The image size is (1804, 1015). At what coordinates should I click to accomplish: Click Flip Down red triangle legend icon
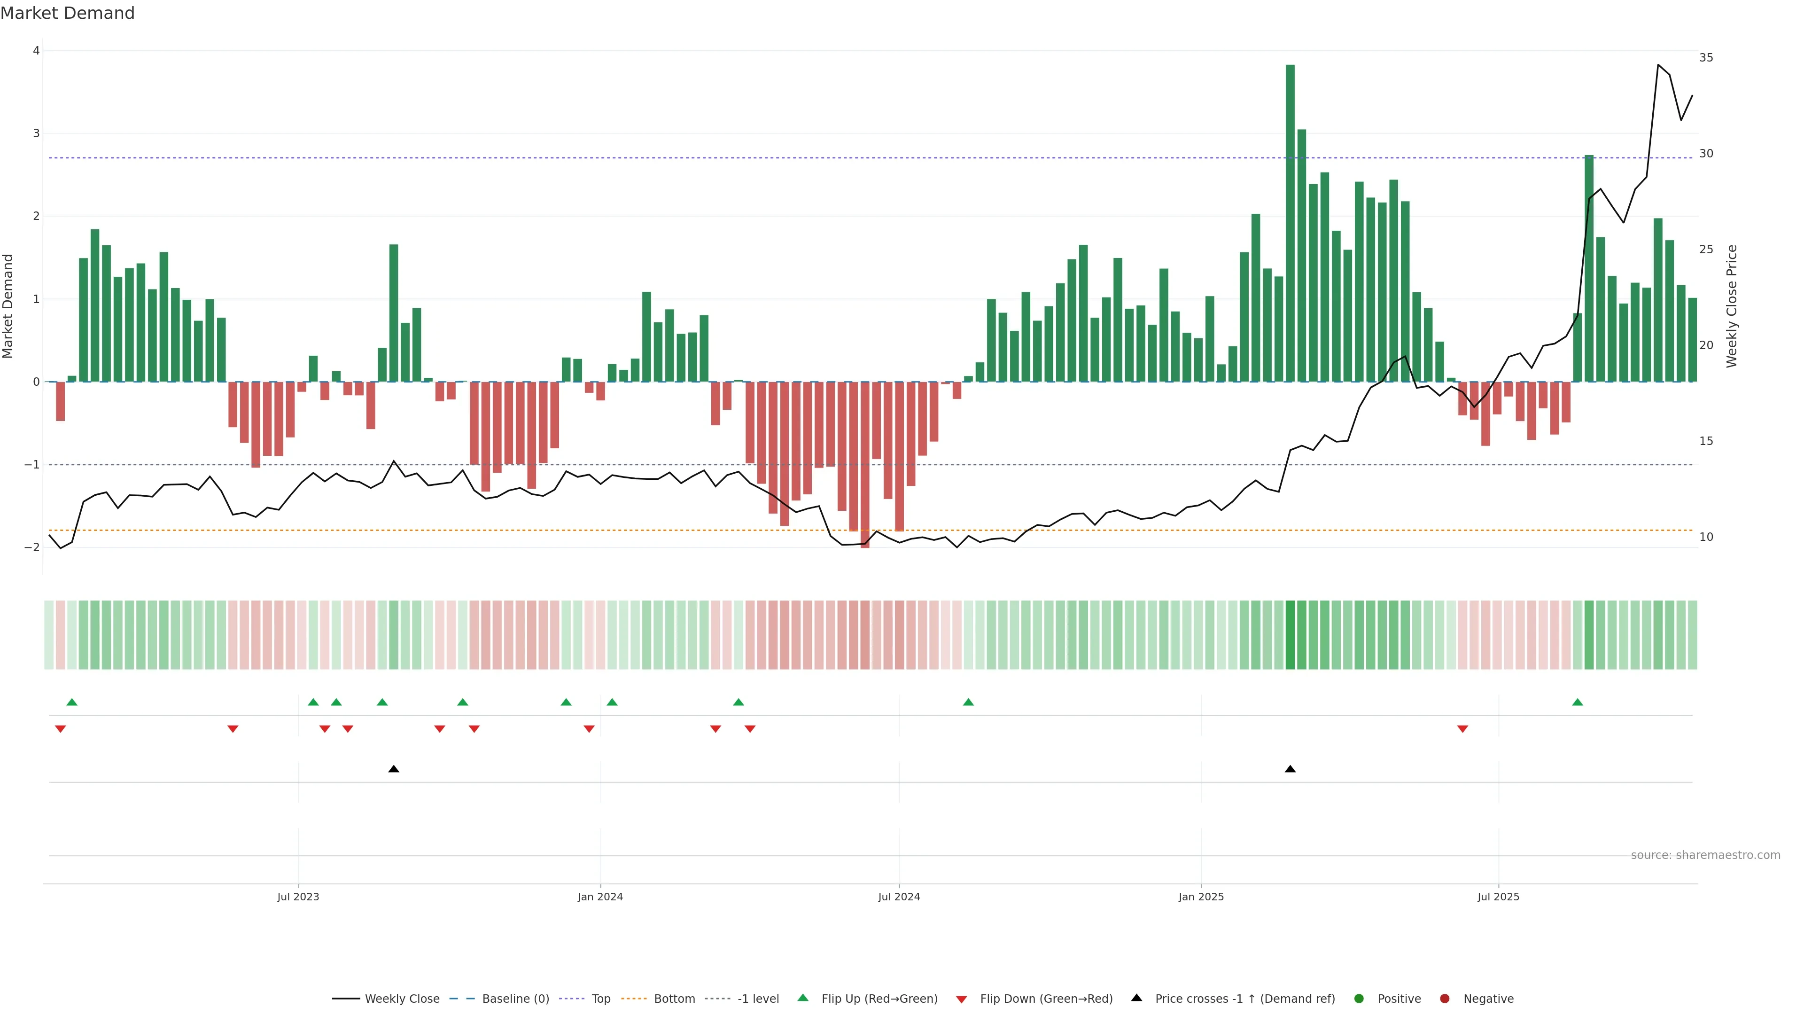[x=962, y=999]
